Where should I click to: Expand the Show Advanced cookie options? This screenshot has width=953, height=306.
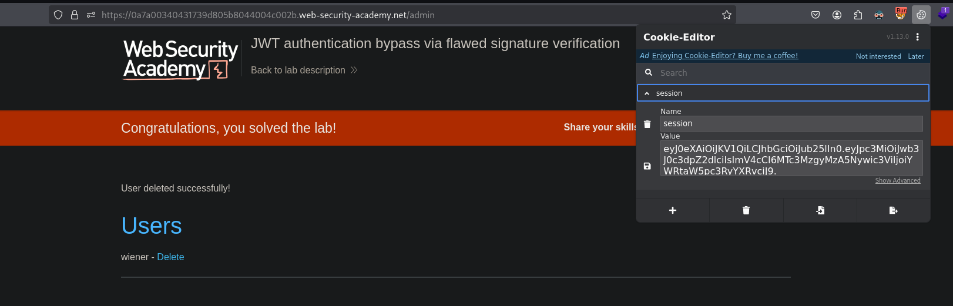898,180
